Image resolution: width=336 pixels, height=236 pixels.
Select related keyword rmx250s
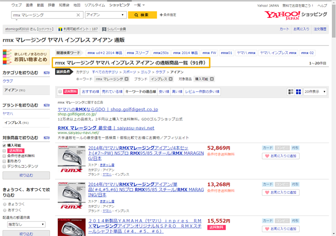coord(161,52)
